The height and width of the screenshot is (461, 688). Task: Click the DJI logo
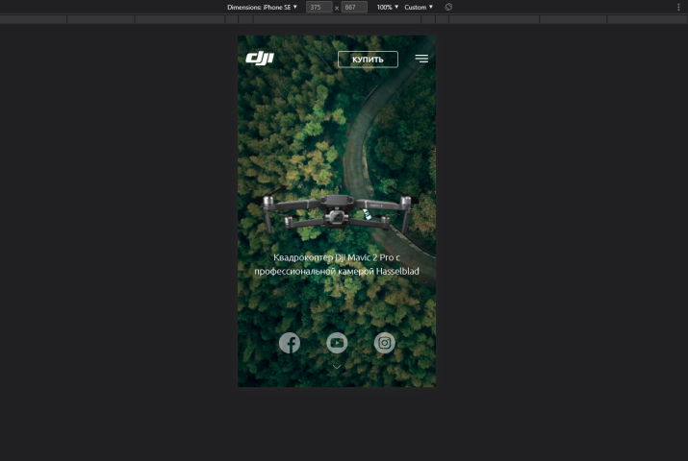click(x=260, y=59)
